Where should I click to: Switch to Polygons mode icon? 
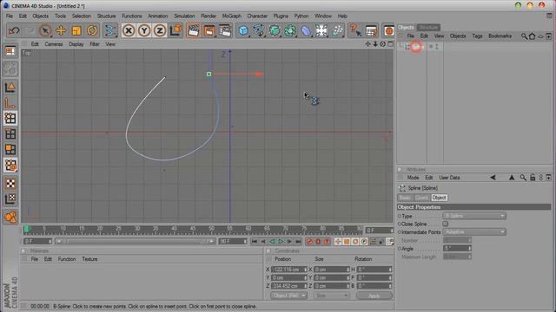click(10, 149)
